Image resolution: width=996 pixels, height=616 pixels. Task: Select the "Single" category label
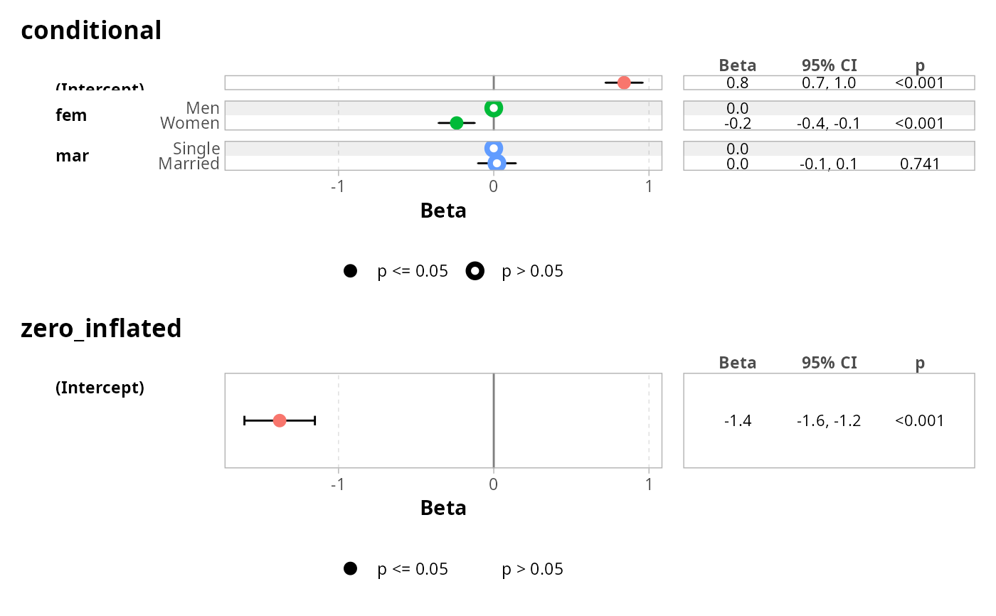coord(196,149)
